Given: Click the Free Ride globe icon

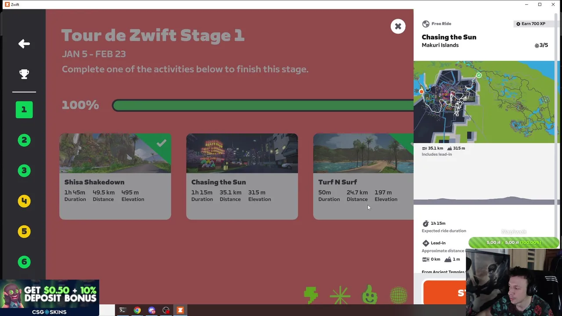Looking at the screenshot, I should point(425,24).
